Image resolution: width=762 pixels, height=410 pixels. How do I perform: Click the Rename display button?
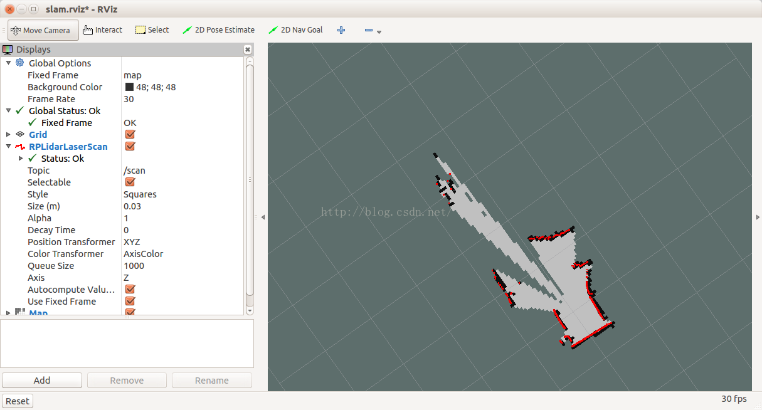212,380
